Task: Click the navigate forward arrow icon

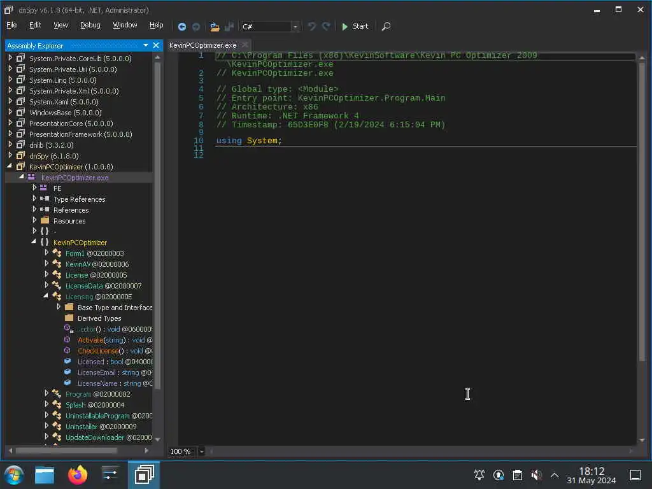Action: 196,27
